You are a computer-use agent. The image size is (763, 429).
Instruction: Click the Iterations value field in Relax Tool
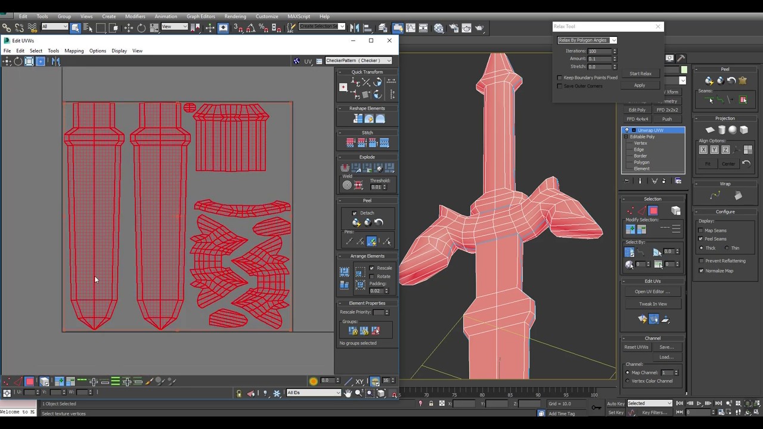(x=600, y=51)
